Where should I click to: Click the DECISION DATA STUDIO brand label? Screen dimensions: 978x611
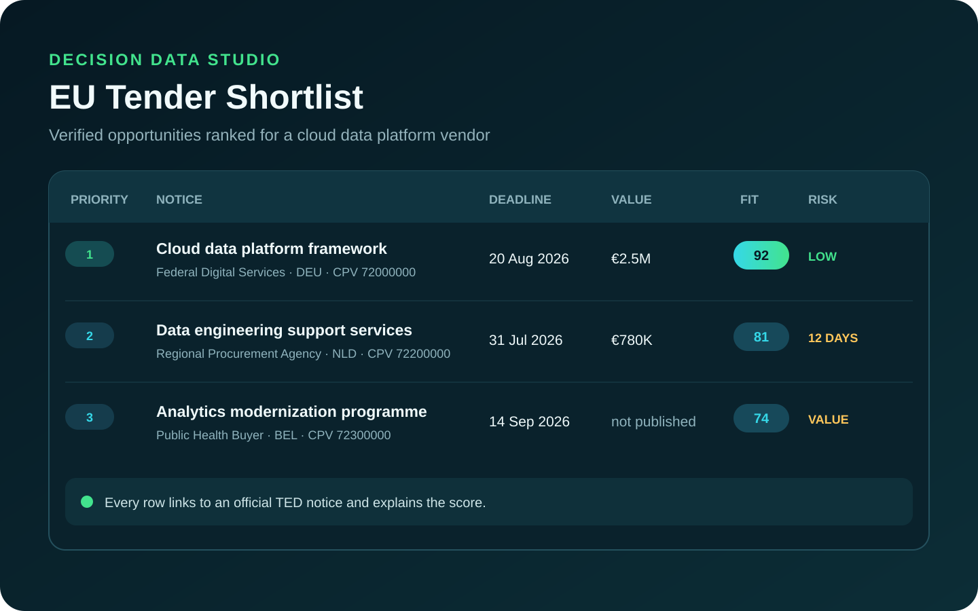click(x=164, y=60)
